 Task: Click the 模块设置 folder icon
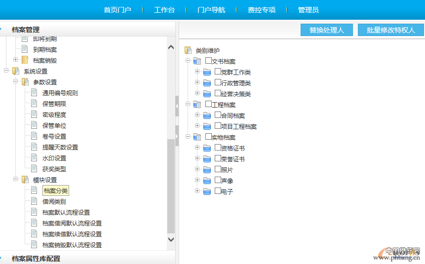point(25,180)
